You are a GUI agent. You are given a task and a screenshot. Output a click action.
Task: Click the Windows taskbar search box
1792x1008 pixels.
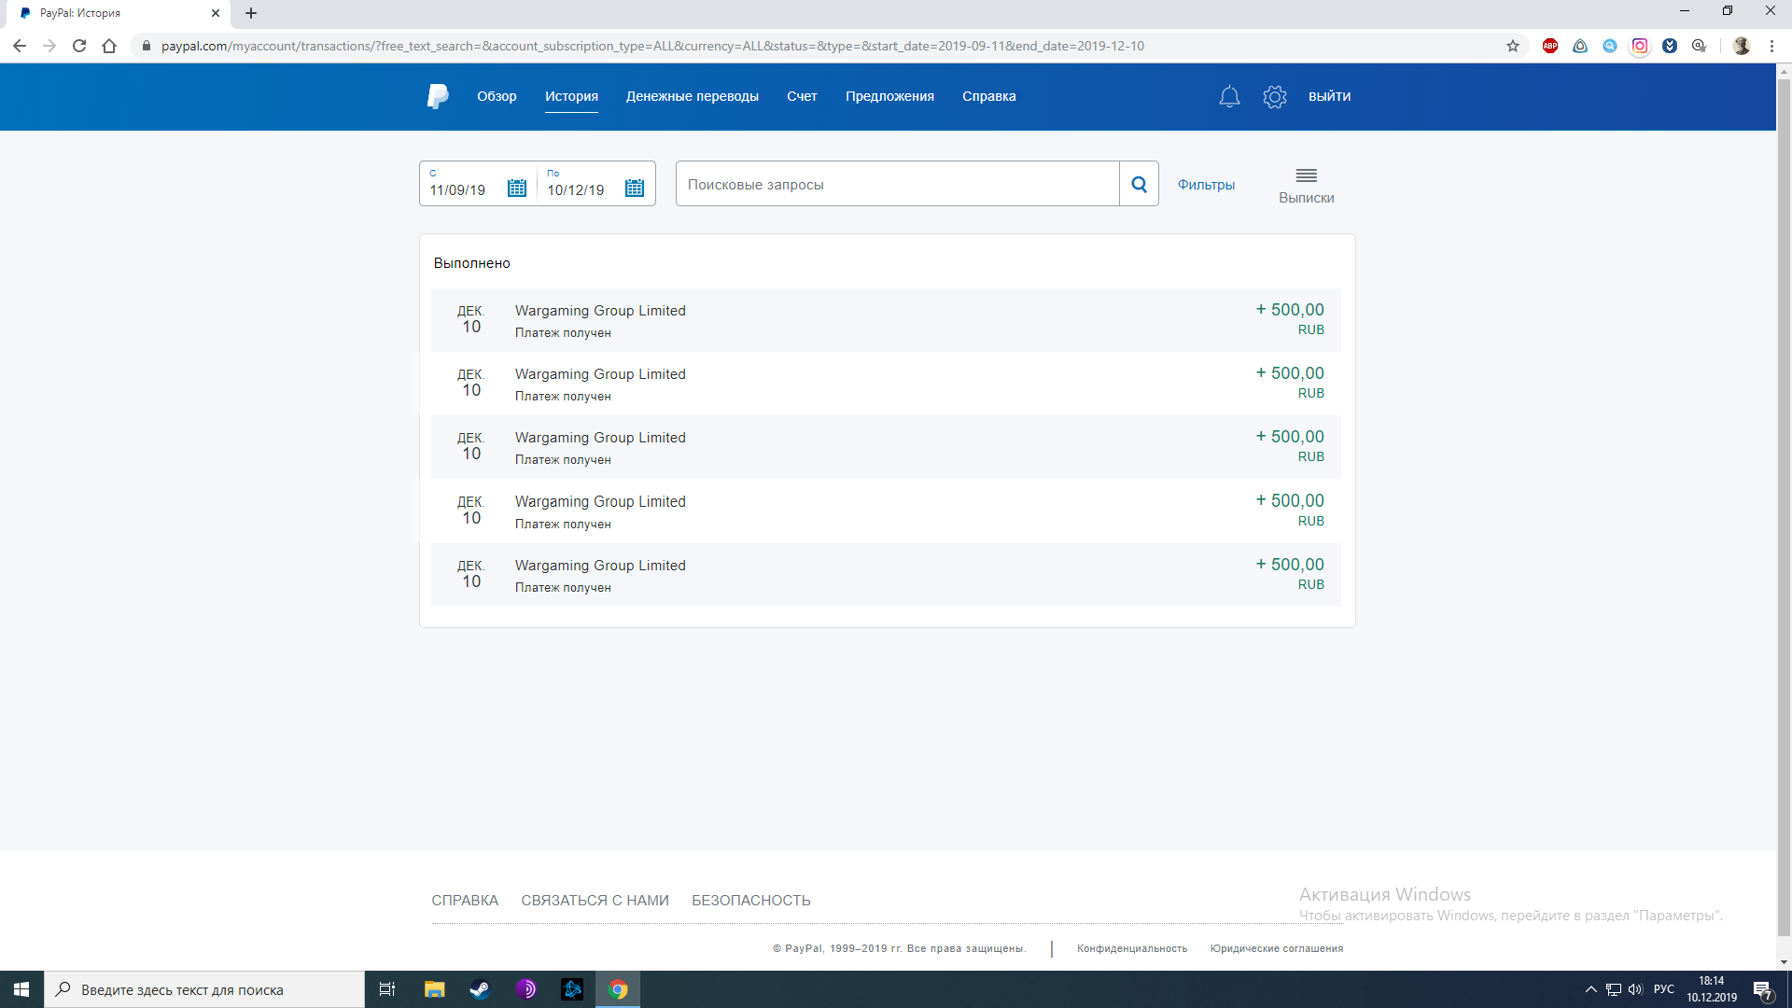click(x=204, y=989)
